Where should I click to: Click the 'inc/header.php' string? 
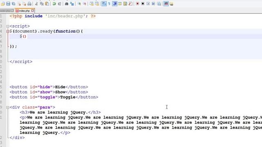(x=65, y=16)
